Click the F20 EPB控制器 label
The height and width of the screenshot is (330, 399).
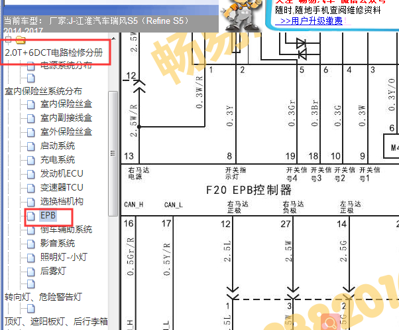pyautogui.click(x=249, y=190)
